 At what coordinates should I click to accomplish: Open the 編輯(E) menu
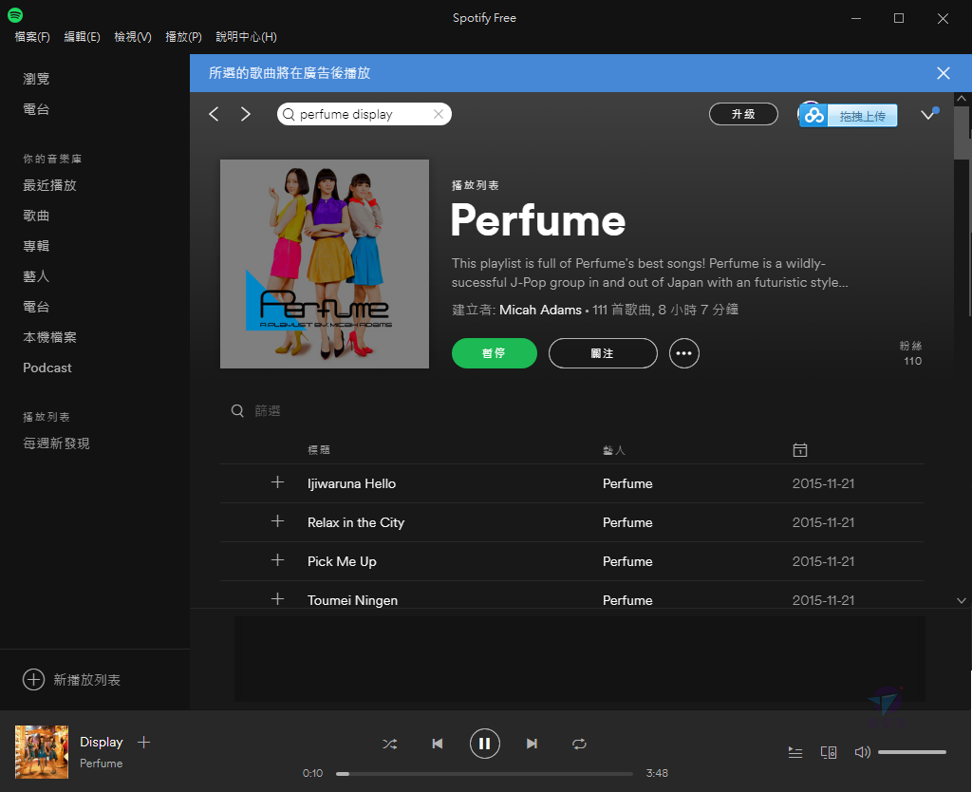(x=82, y=37)
